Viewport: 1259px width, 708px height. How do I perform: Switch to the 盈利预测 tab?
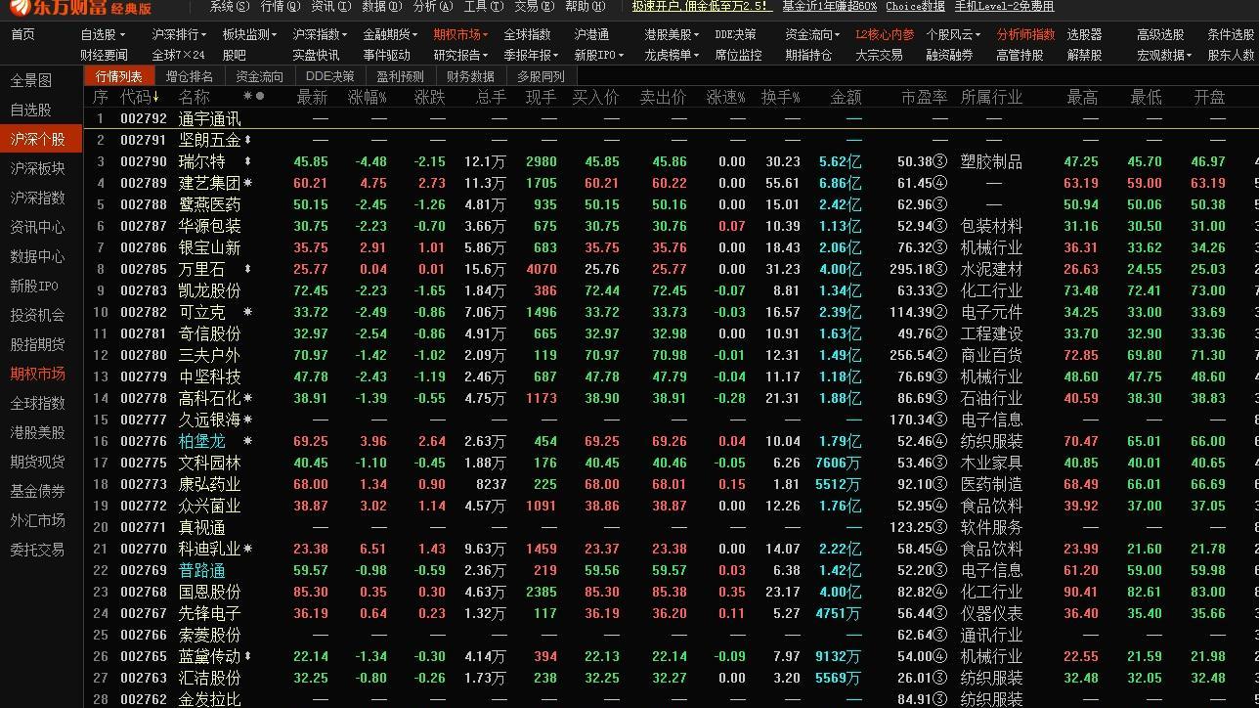(x=401, y=76)
